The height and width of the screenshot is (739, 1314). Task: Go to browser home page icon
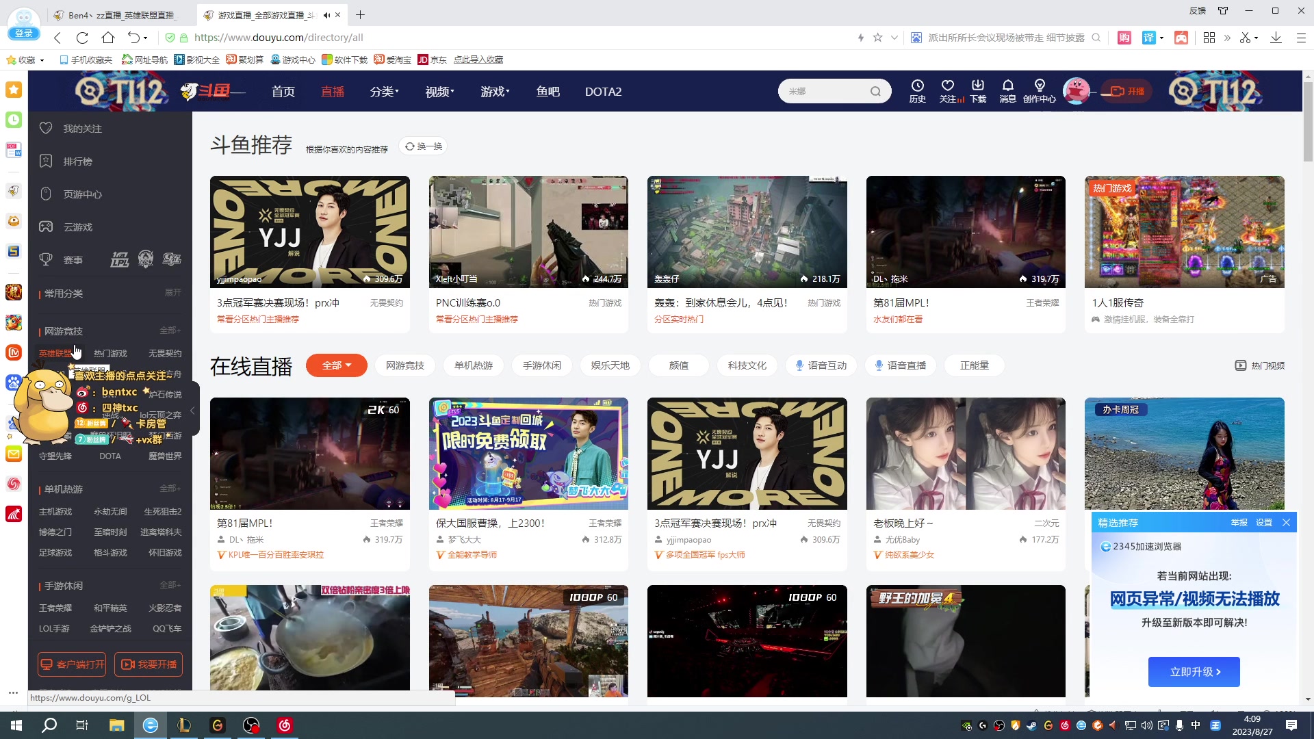108,38
